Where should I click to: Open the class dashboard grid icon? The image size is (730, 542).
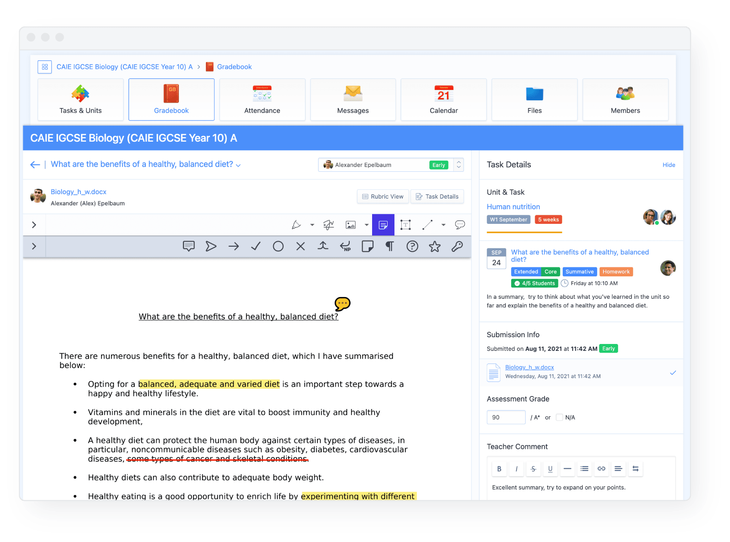click(45, 67)
